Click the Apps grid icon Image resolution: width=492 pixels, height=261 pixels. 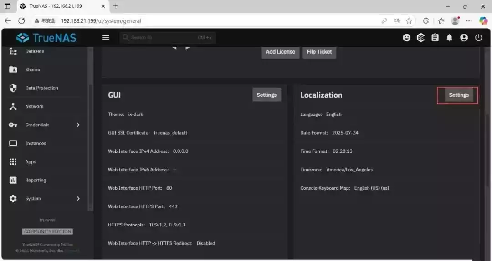tap(13, 162)
